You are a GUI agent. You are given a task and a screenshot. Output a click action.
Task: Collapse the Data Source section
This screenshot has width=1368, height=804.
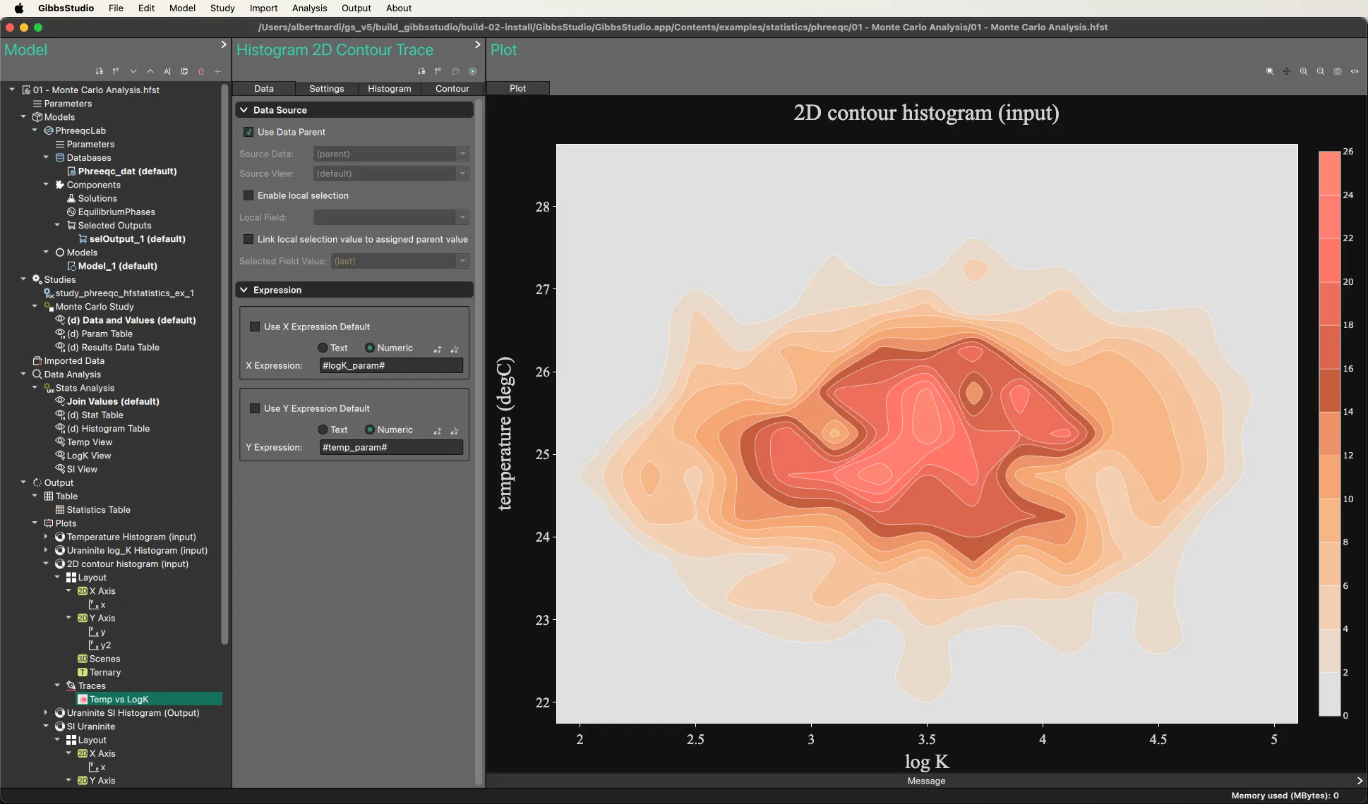click(244, 110)
